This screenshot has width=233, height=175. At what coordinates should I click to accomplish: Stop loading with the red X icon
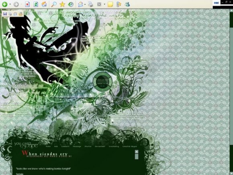pos(27,4)
